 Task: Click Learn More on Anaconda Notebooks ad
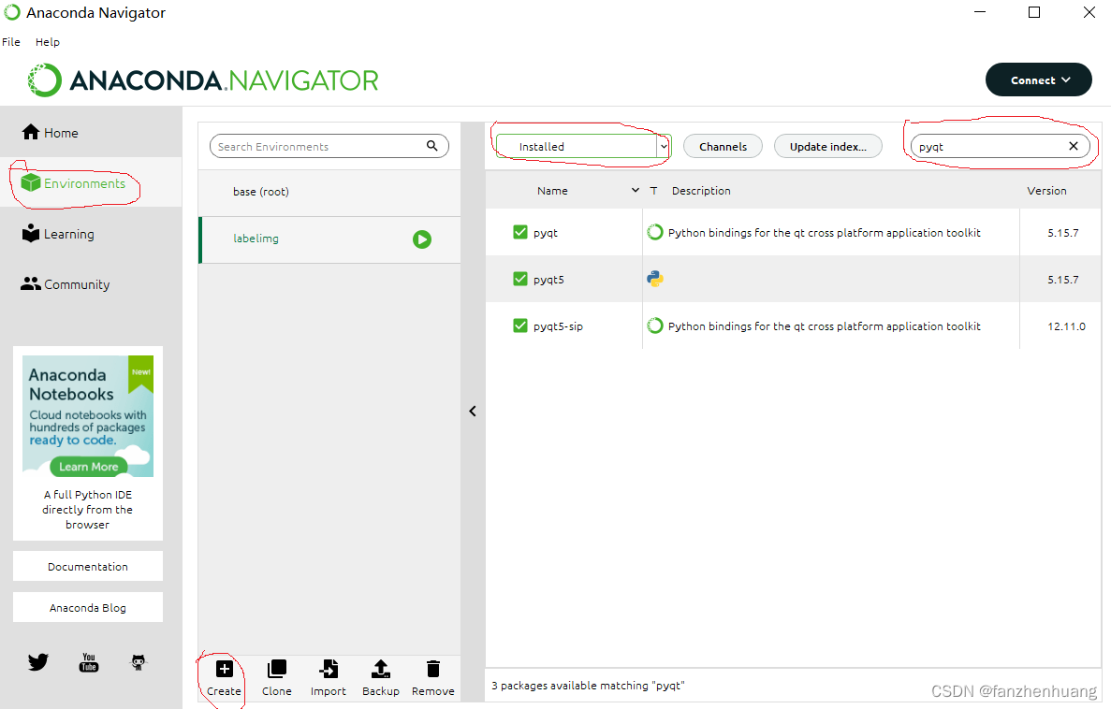click(89, 467)
